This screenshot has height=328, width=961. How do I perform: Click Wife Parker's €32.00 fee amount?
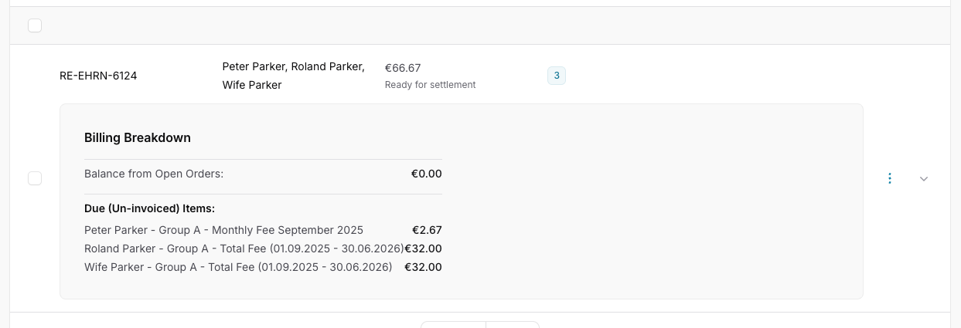point(424,267)
